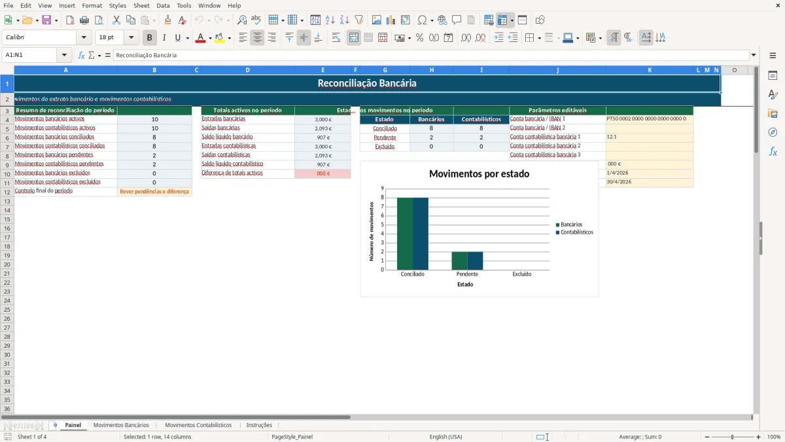785x442 pixels.
Task: Toggle Align Right
Action: tap(271, 38)
